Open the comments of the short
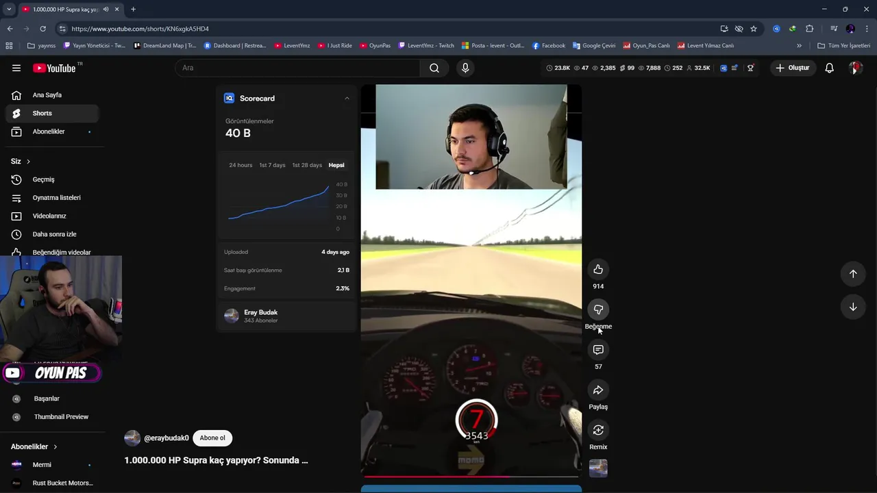Screen dimensions: 877x493 (598, 350)
